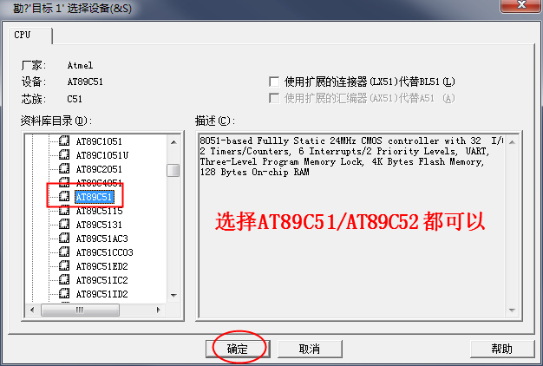
Task: Click the chip icon beside AT89C1051
Action: click(64, 141)
